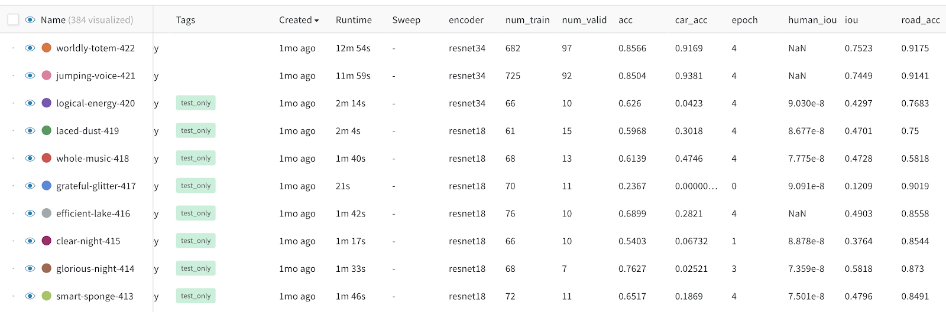Hide the worldly-totem-422 run

tap(30, 48)
